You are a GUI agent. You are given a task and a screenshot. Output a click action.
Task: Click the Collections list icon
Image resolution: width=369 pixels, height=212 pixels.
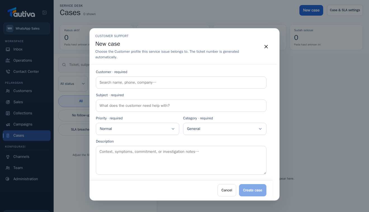click(8, 113)
